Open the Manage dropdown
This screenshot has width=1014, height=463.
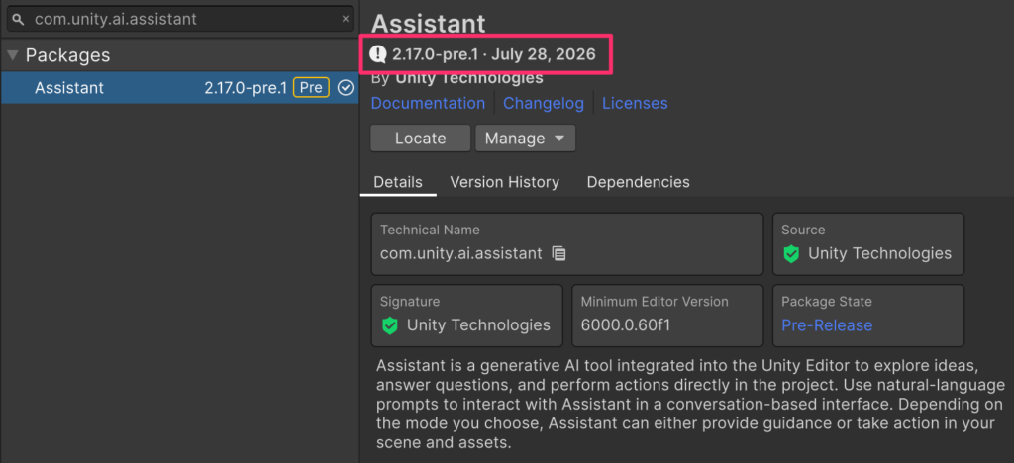coord(525,139)
